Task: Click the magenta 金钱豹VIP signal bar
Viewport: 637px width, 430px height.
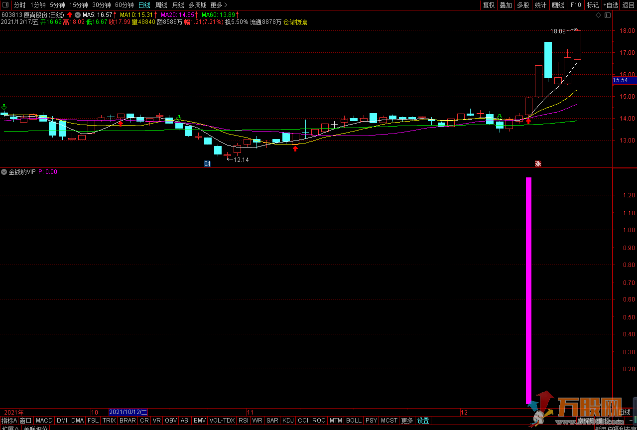Action: (x=528, y=290)
